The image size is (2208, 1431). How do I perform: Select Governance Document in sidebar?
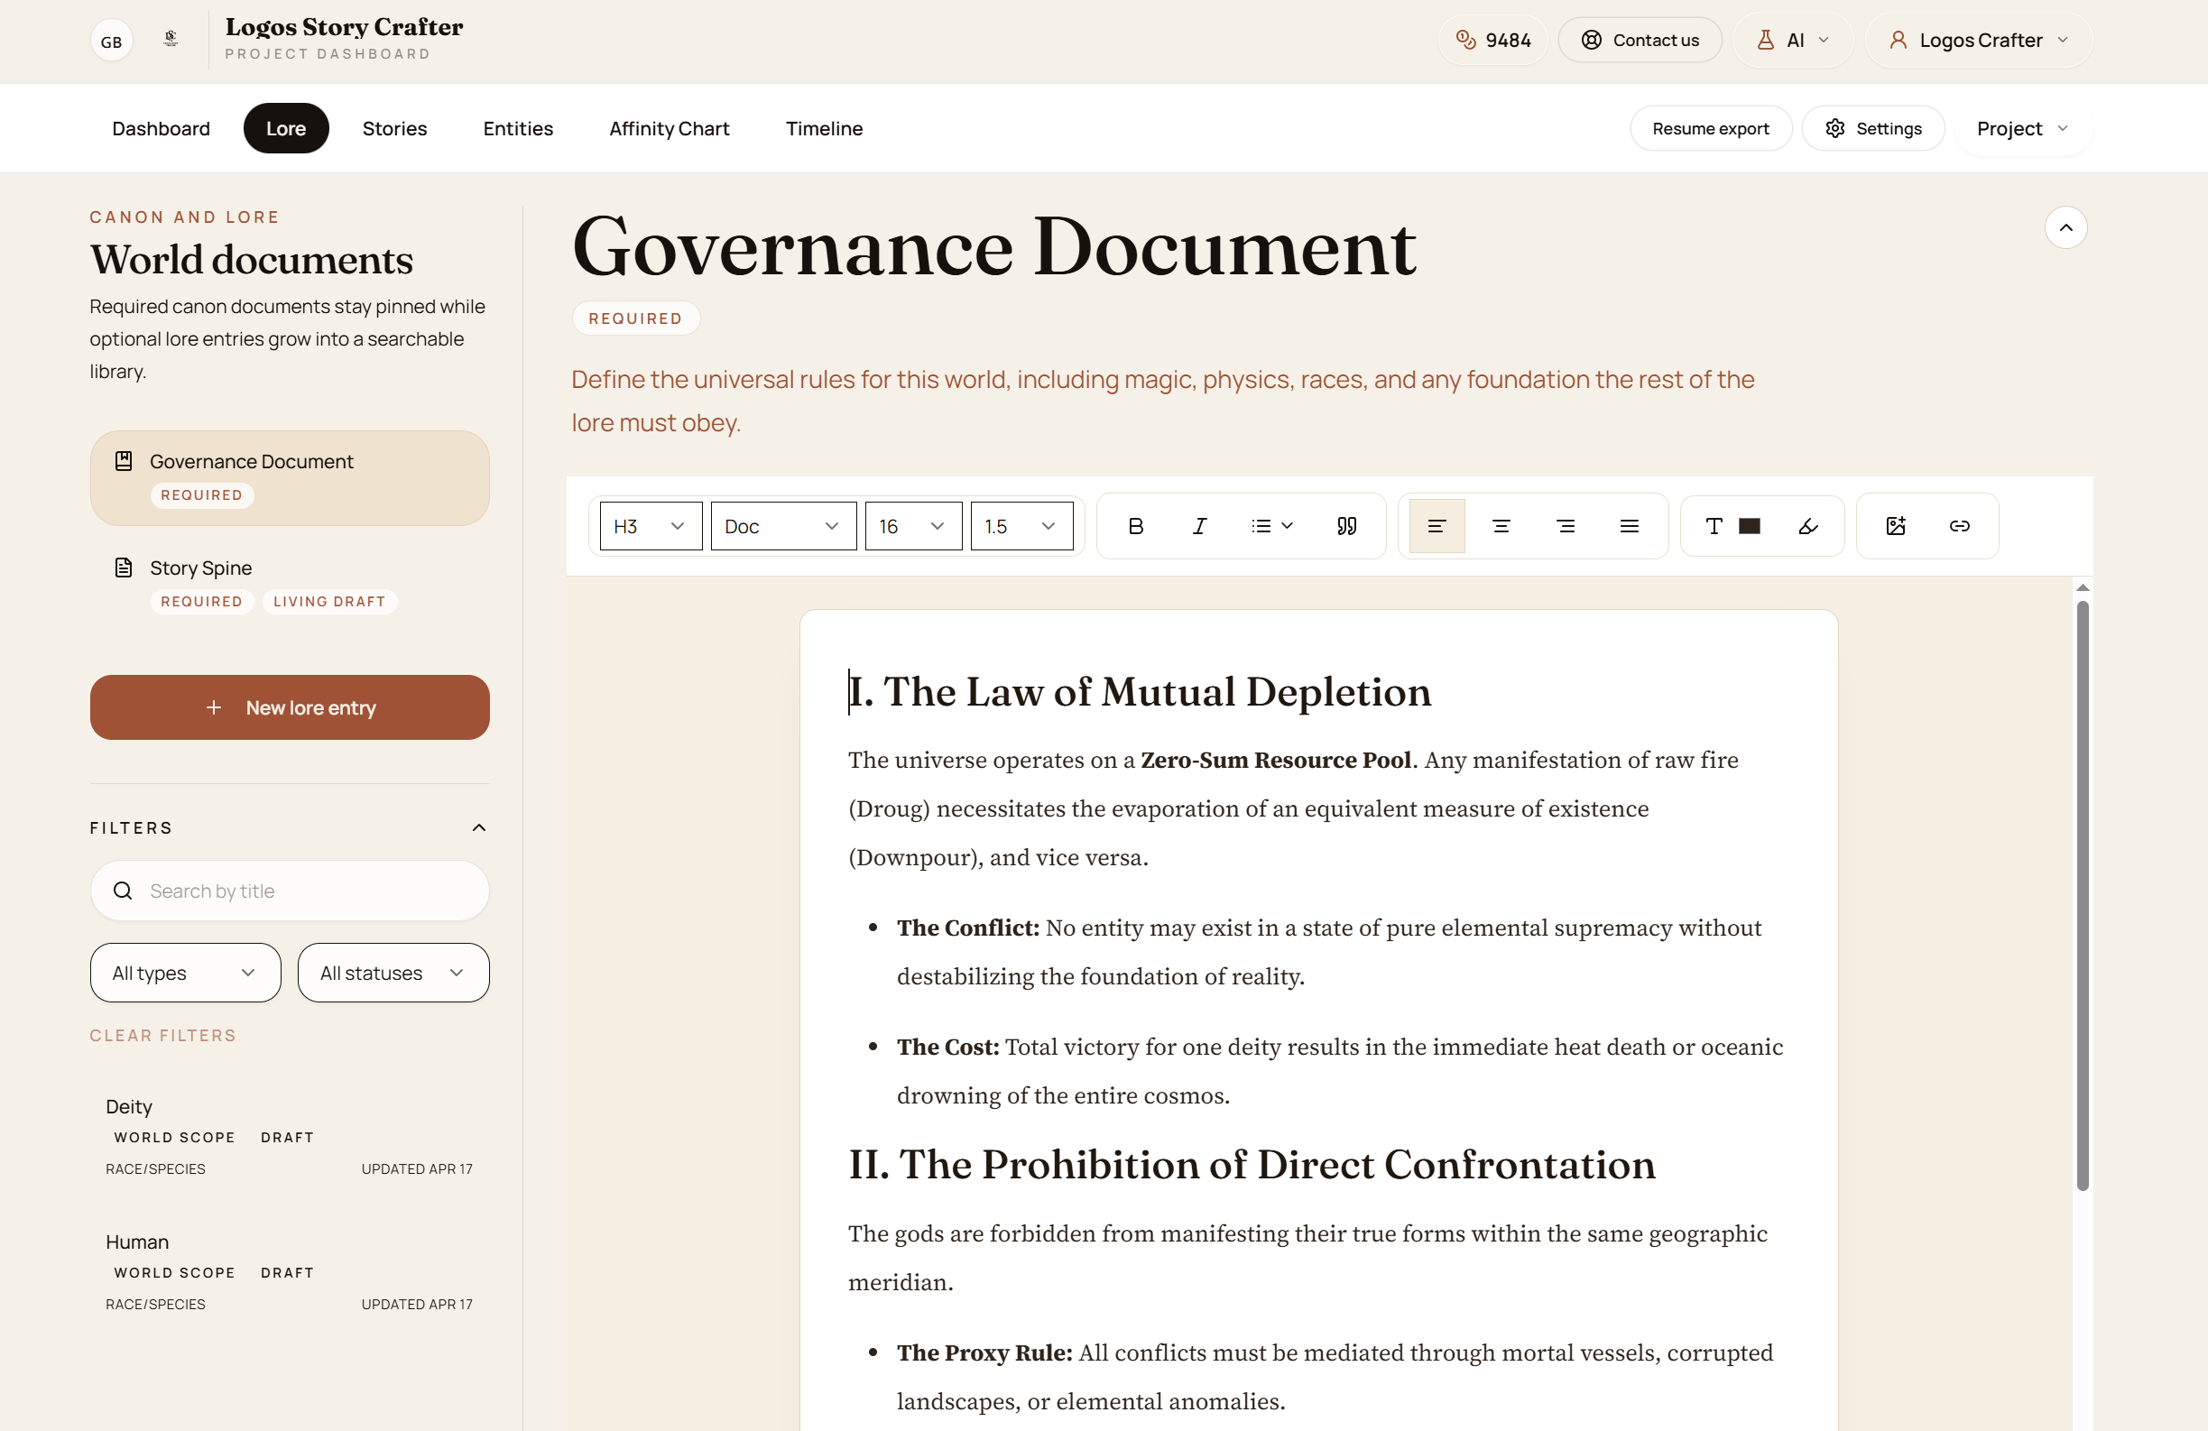tap(290, 477)
